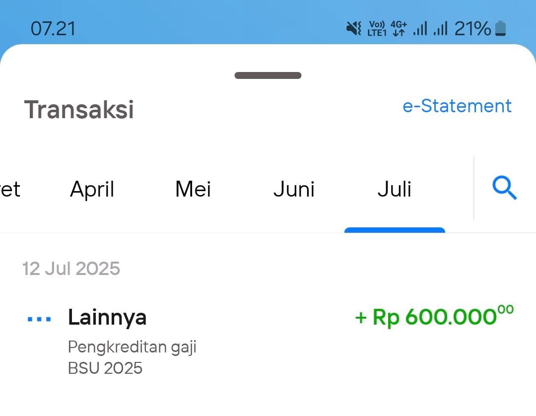Tap the sheet drag handle at top
Screen dimensions: 536x416
pyautogui.click(x=268, y=75)
